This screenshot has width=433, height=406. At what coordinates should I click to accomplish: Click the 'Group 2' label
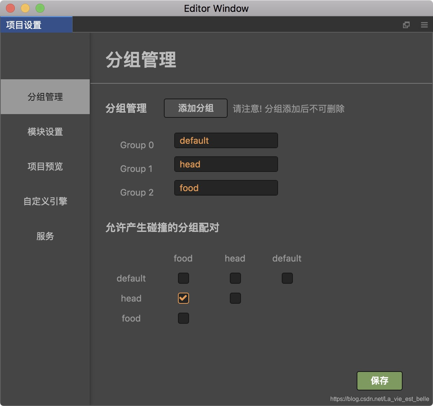(x=137, y=192)
